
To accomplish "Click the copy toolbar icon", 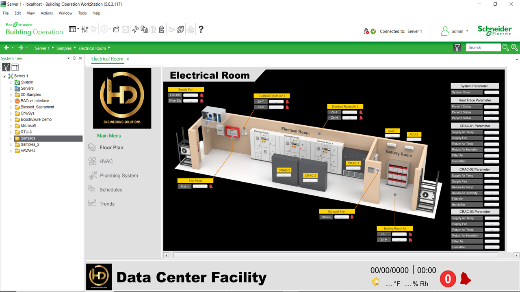I will [x=144, y=29].
